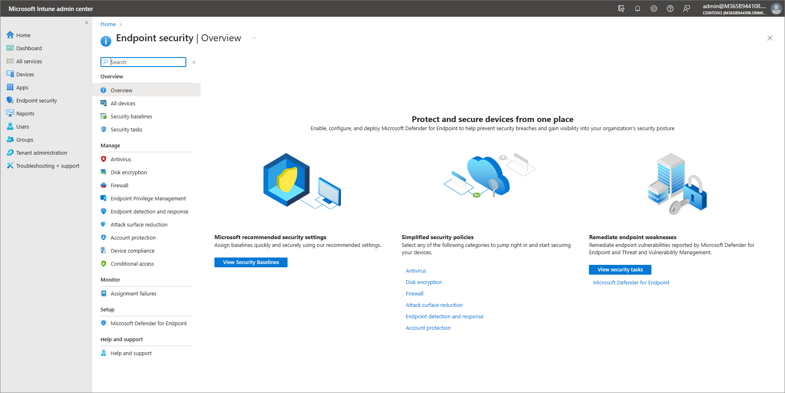The image size is (785, 393).
Task: Click the Groups icon in left navigation
Action: pyautogui.click(x=10, y=140)
